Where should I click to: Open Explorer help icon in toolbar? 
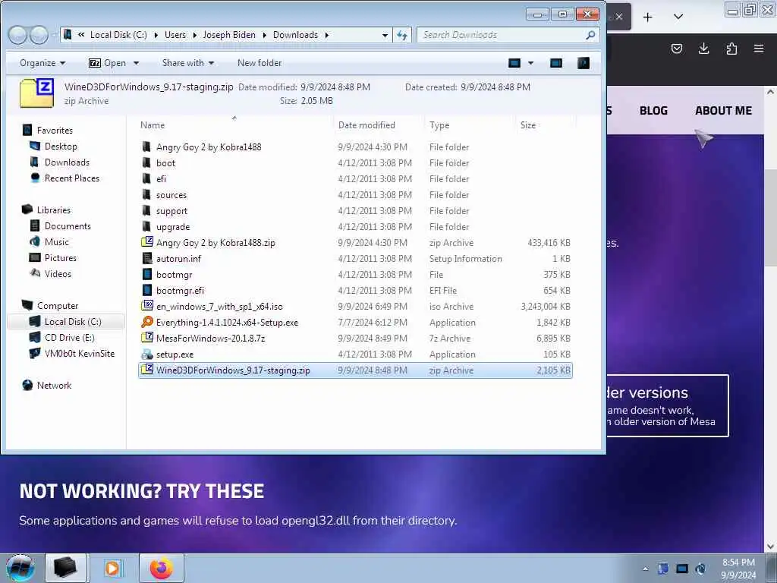pyautogui.click(x=584, y=63)
